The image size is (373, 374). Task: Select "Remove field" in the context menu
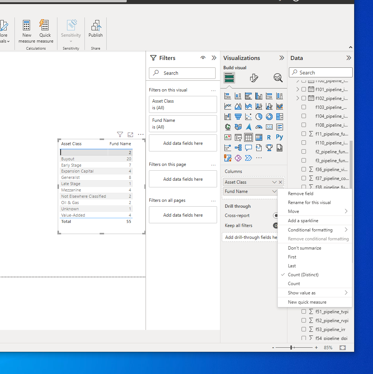(301, 194)
